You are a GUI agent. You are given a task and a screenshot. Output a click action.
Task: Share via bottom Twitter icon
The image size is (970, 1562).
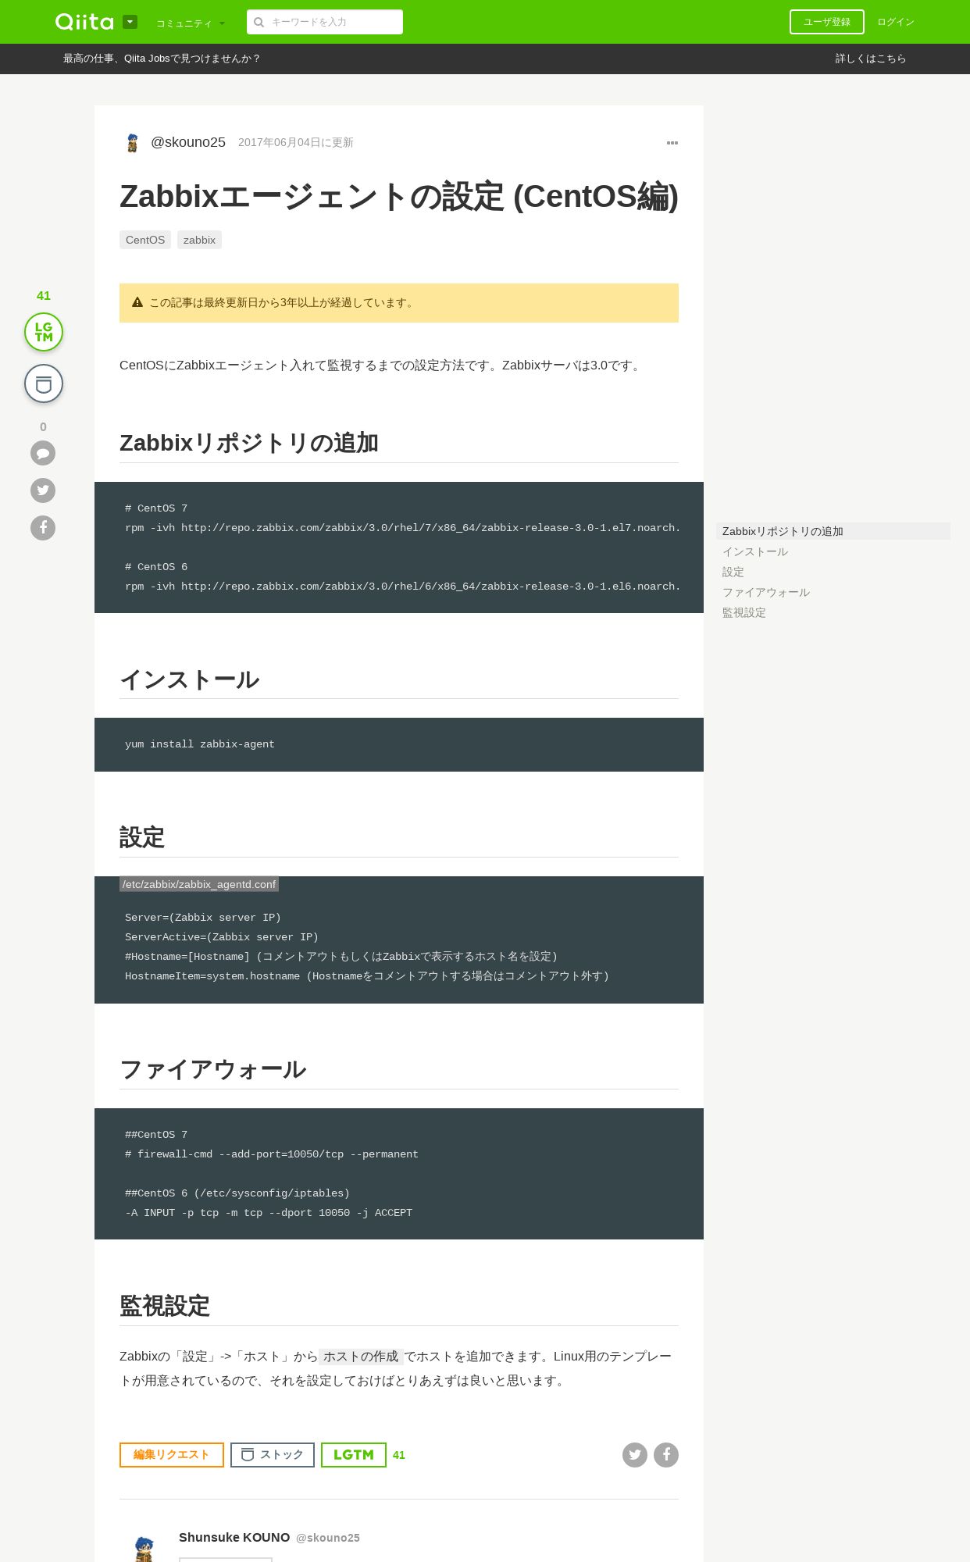point(635,1455)
